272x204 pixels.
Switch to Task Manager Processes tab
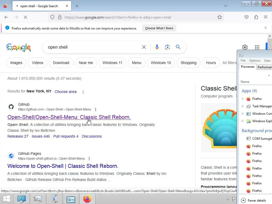[248, 67]
